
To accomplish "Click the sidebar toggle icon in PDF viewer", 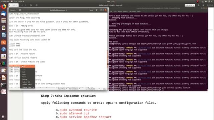I will coord(36,5).
